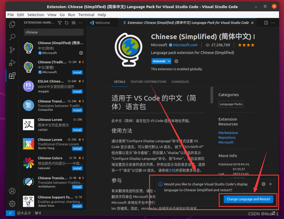
Task: Filter extensions with the funnel icon
Action: pos(59,23)
